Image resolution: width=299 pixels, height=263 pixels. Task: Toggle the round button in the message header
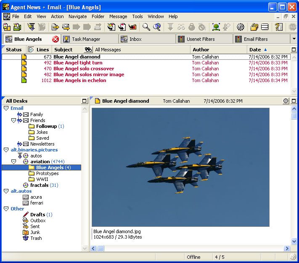coord(286,101)
